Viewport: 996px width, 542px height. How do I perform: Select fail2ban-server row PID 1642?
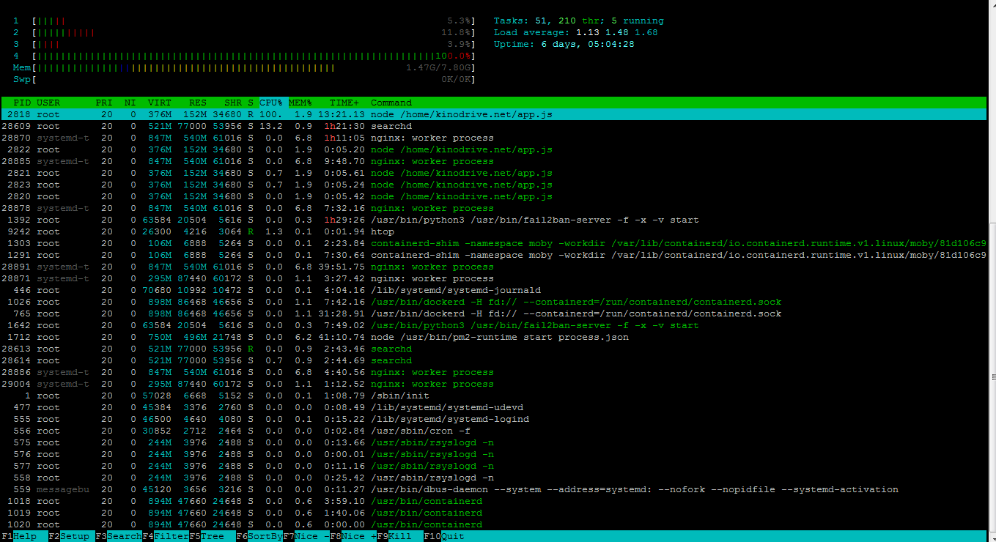494,325
